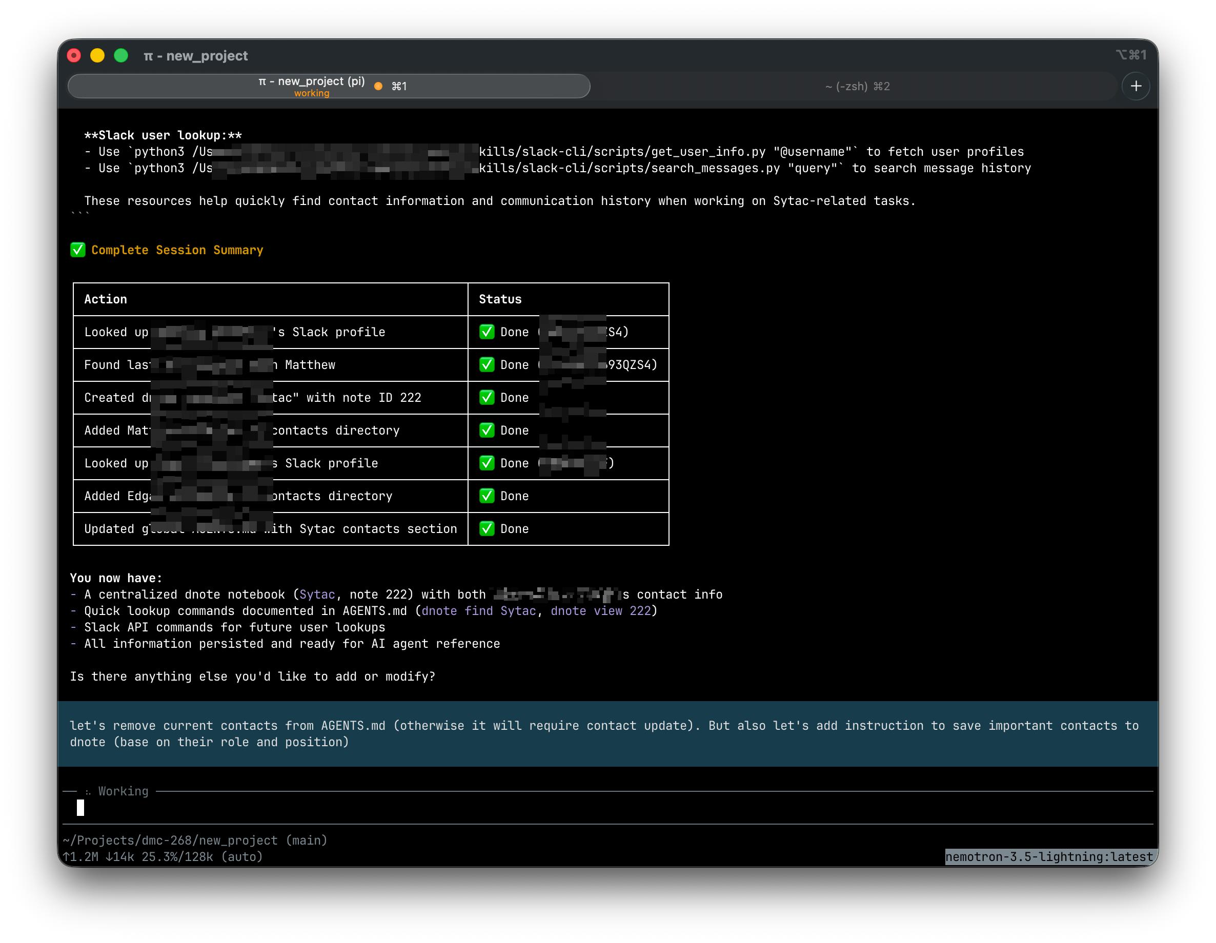Click the checkmark in Created note ID 222 row

coord(487,398)
